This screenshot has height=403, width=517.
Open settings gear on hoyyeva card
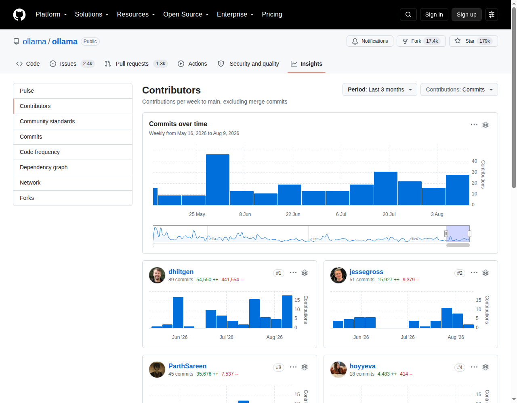pos(485,367)
